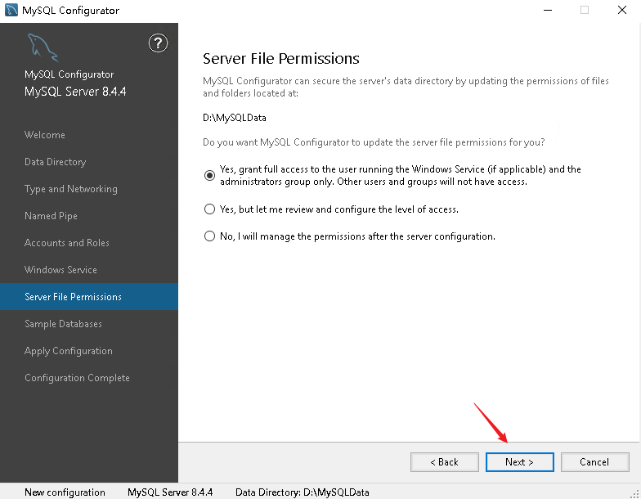641x499 pixels.
Task: Open Type and Networking step
Action: (71, 189)
